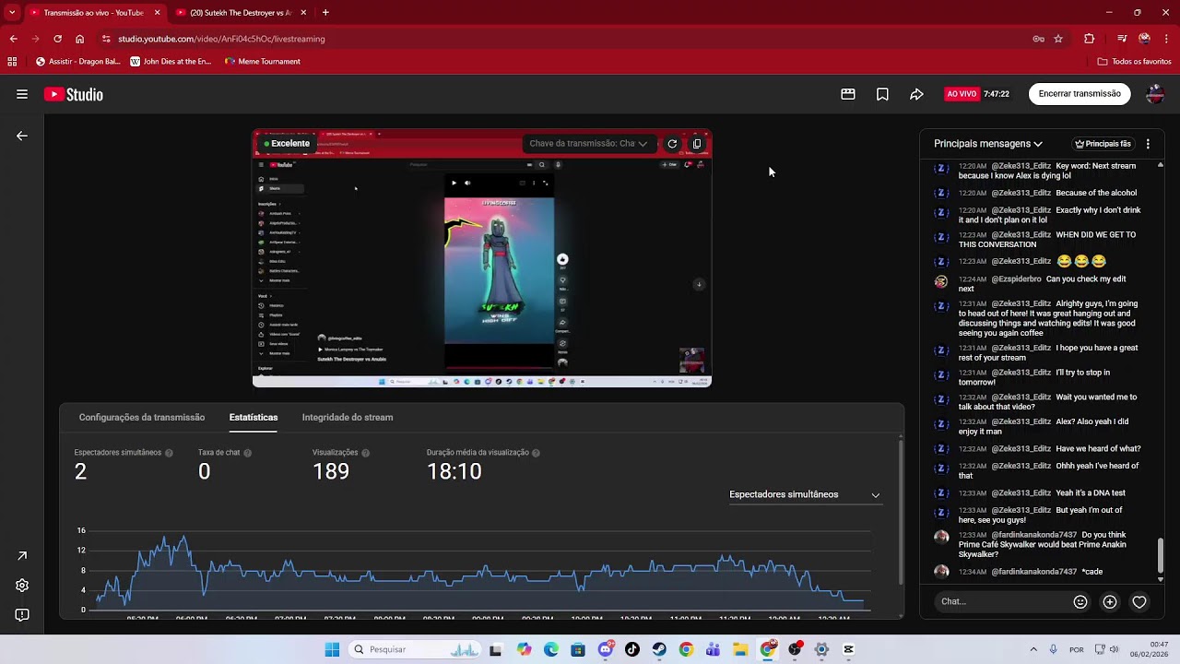Screen dimensions: 1180x664
Task: Refresh the stream key using the reload icon
Action: click(x=672, y=144)
